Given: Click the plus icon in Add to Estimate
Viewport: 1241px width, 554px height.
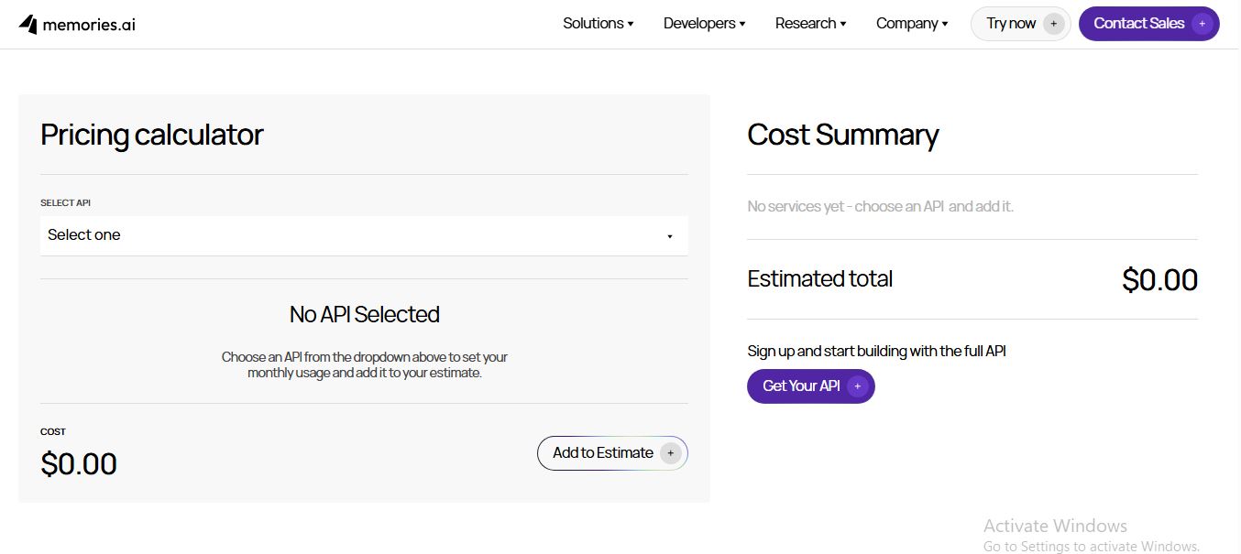Looking at the screenshot, I should tap(671, 453).
